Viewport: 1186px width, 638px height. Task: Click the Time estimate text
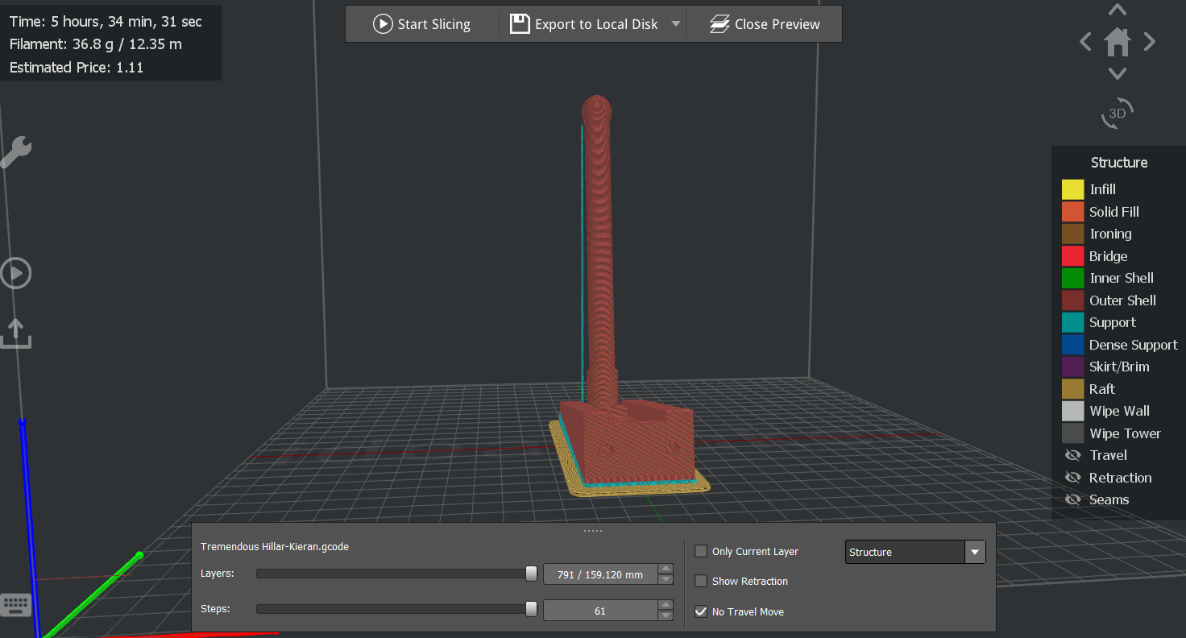pyautogui.click(x=106, y=22)
